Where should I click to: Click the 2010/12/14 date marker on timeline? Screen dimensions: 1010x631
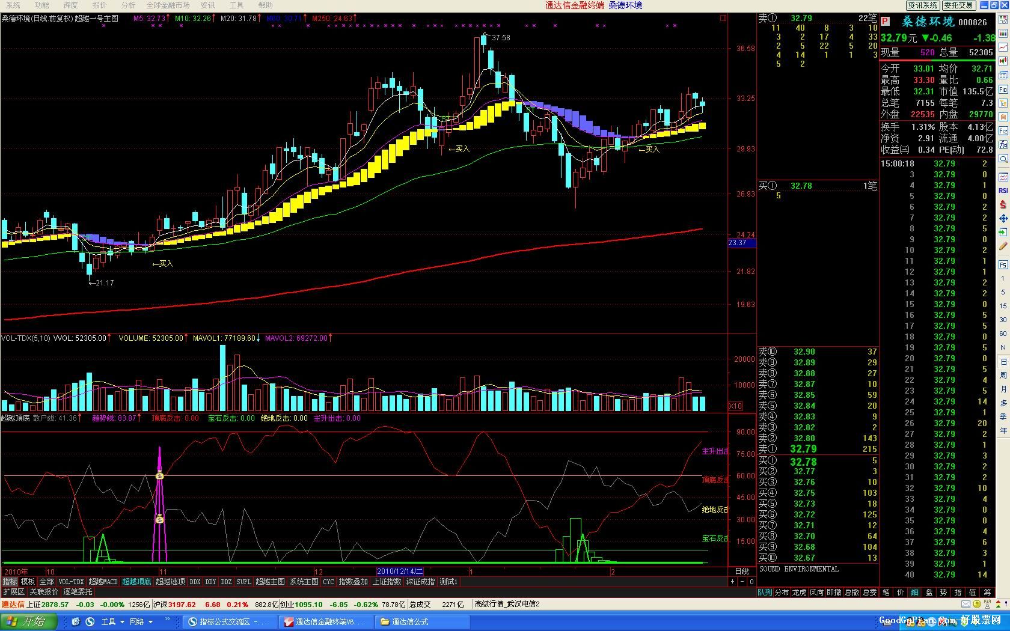tap(400, 572)
